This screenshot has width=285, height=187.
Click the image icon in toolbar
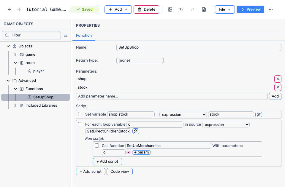point(170,9)
